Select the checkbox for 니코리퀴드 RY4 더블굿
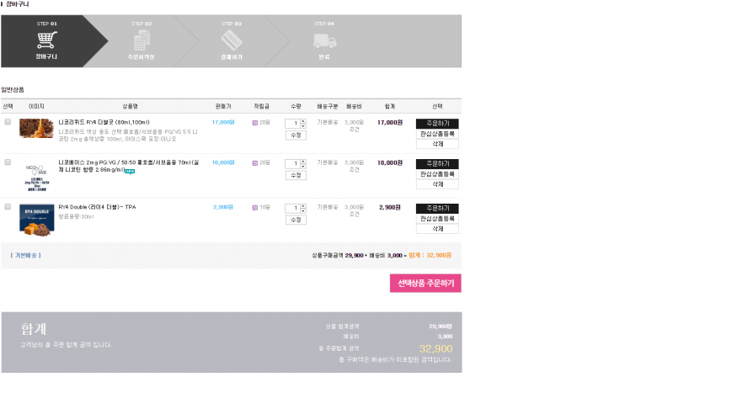The width and height of the screenshot is (737, 414). click(8, 122)
